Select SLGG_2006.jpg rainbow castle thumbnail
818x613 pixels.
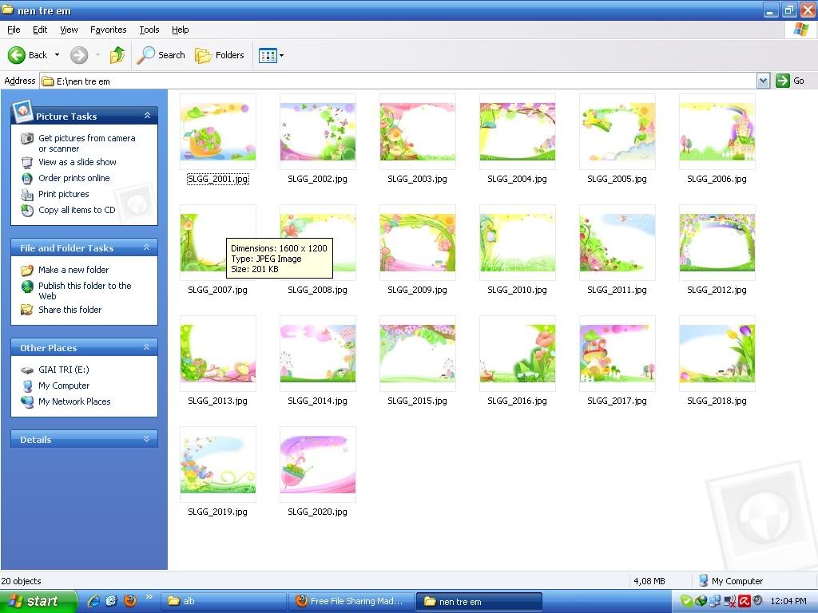717,132
